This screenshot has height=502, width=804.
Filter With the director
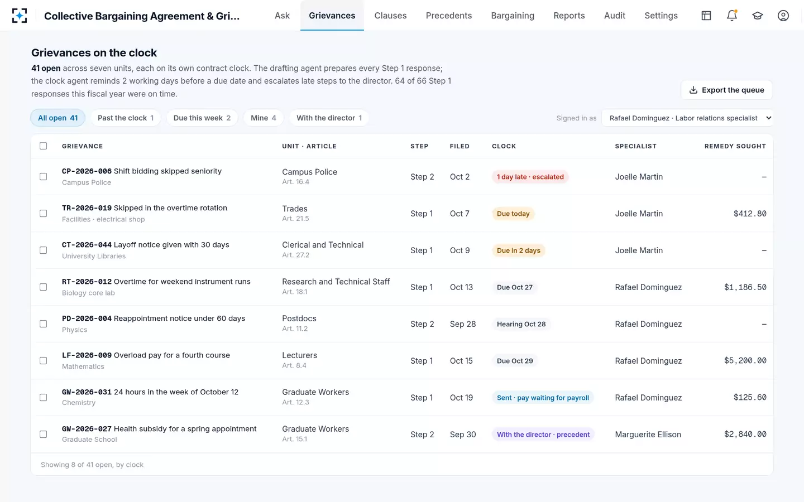tap(329, 118)
